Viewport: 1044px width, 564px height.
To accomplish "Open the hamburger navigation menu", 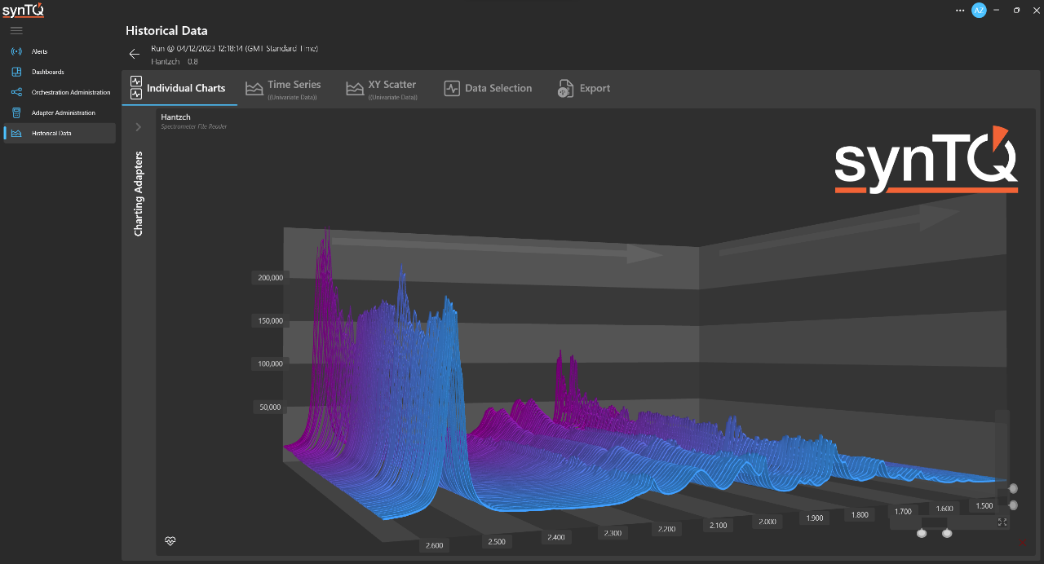I will (x=16, y=30).
